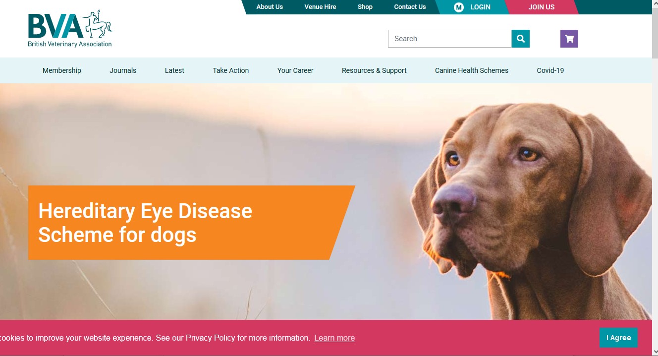This screenshot has height=356, width=658.
Task: Open the purple shopping cart icon
Action: 569,39
